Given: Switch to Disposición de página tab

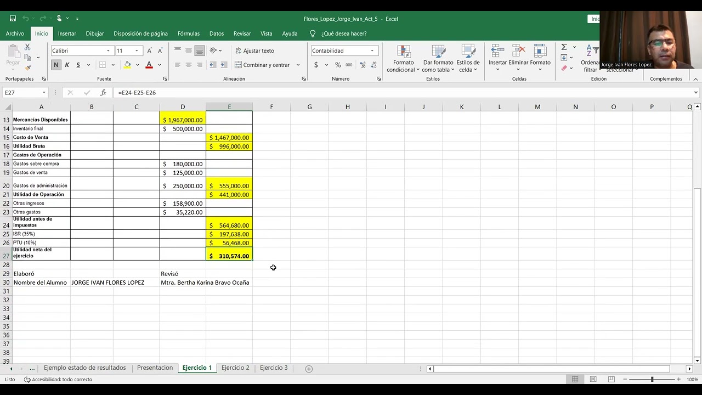Looking at the screenshot, I should pyautogui.click(x=140, y=33).
